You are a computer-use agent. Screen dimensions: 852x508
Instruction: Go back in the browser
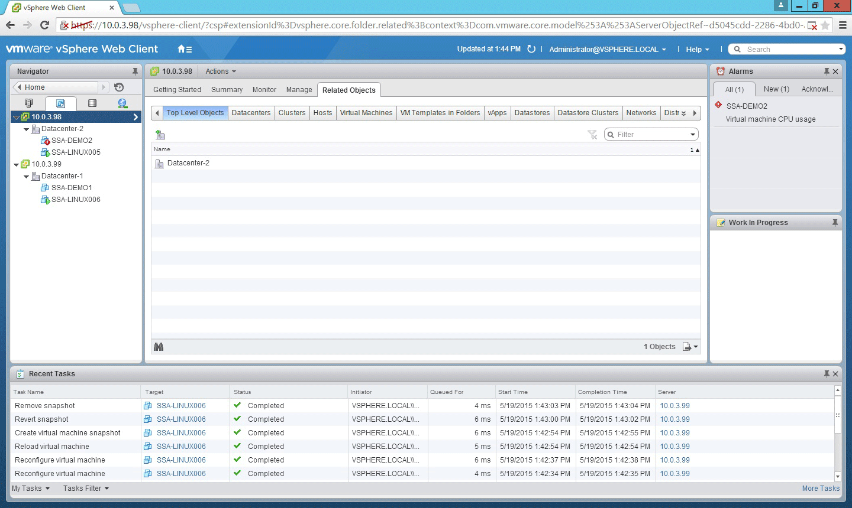click(10, 25)
